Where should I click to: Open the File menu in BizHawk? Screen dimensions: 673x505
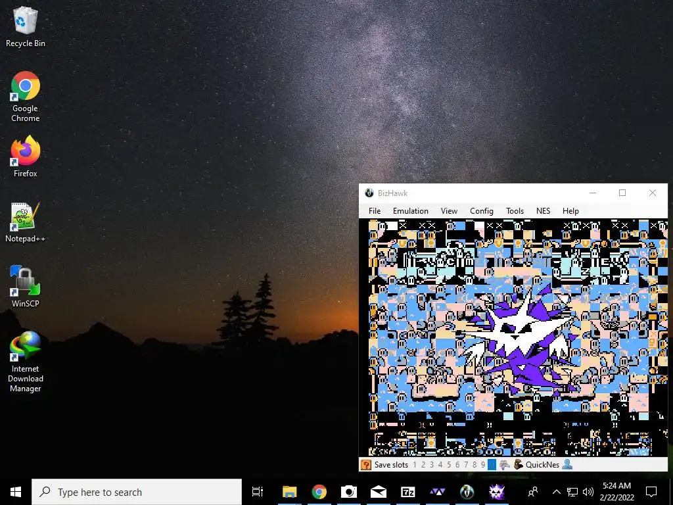click(x=374, y=211)
